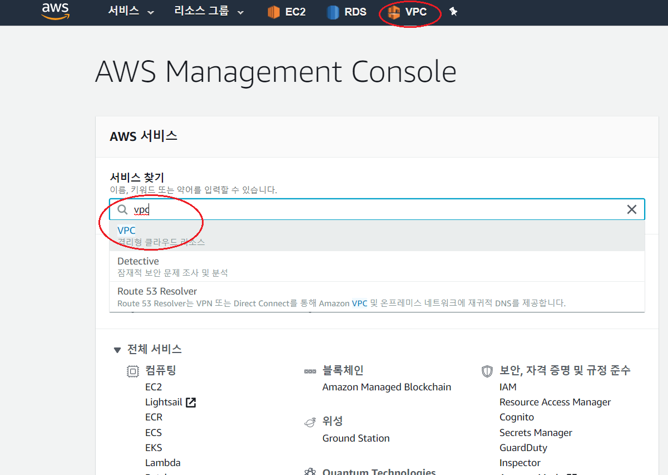The image size is (668, 475).
Task: Click the AWS Management Console title
Action: [x=276, y=72]
